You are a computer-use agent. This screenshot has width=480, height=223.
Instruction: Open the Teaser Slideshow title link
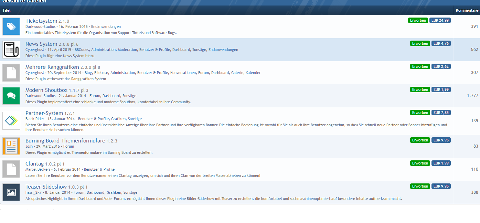click(46, 187)
